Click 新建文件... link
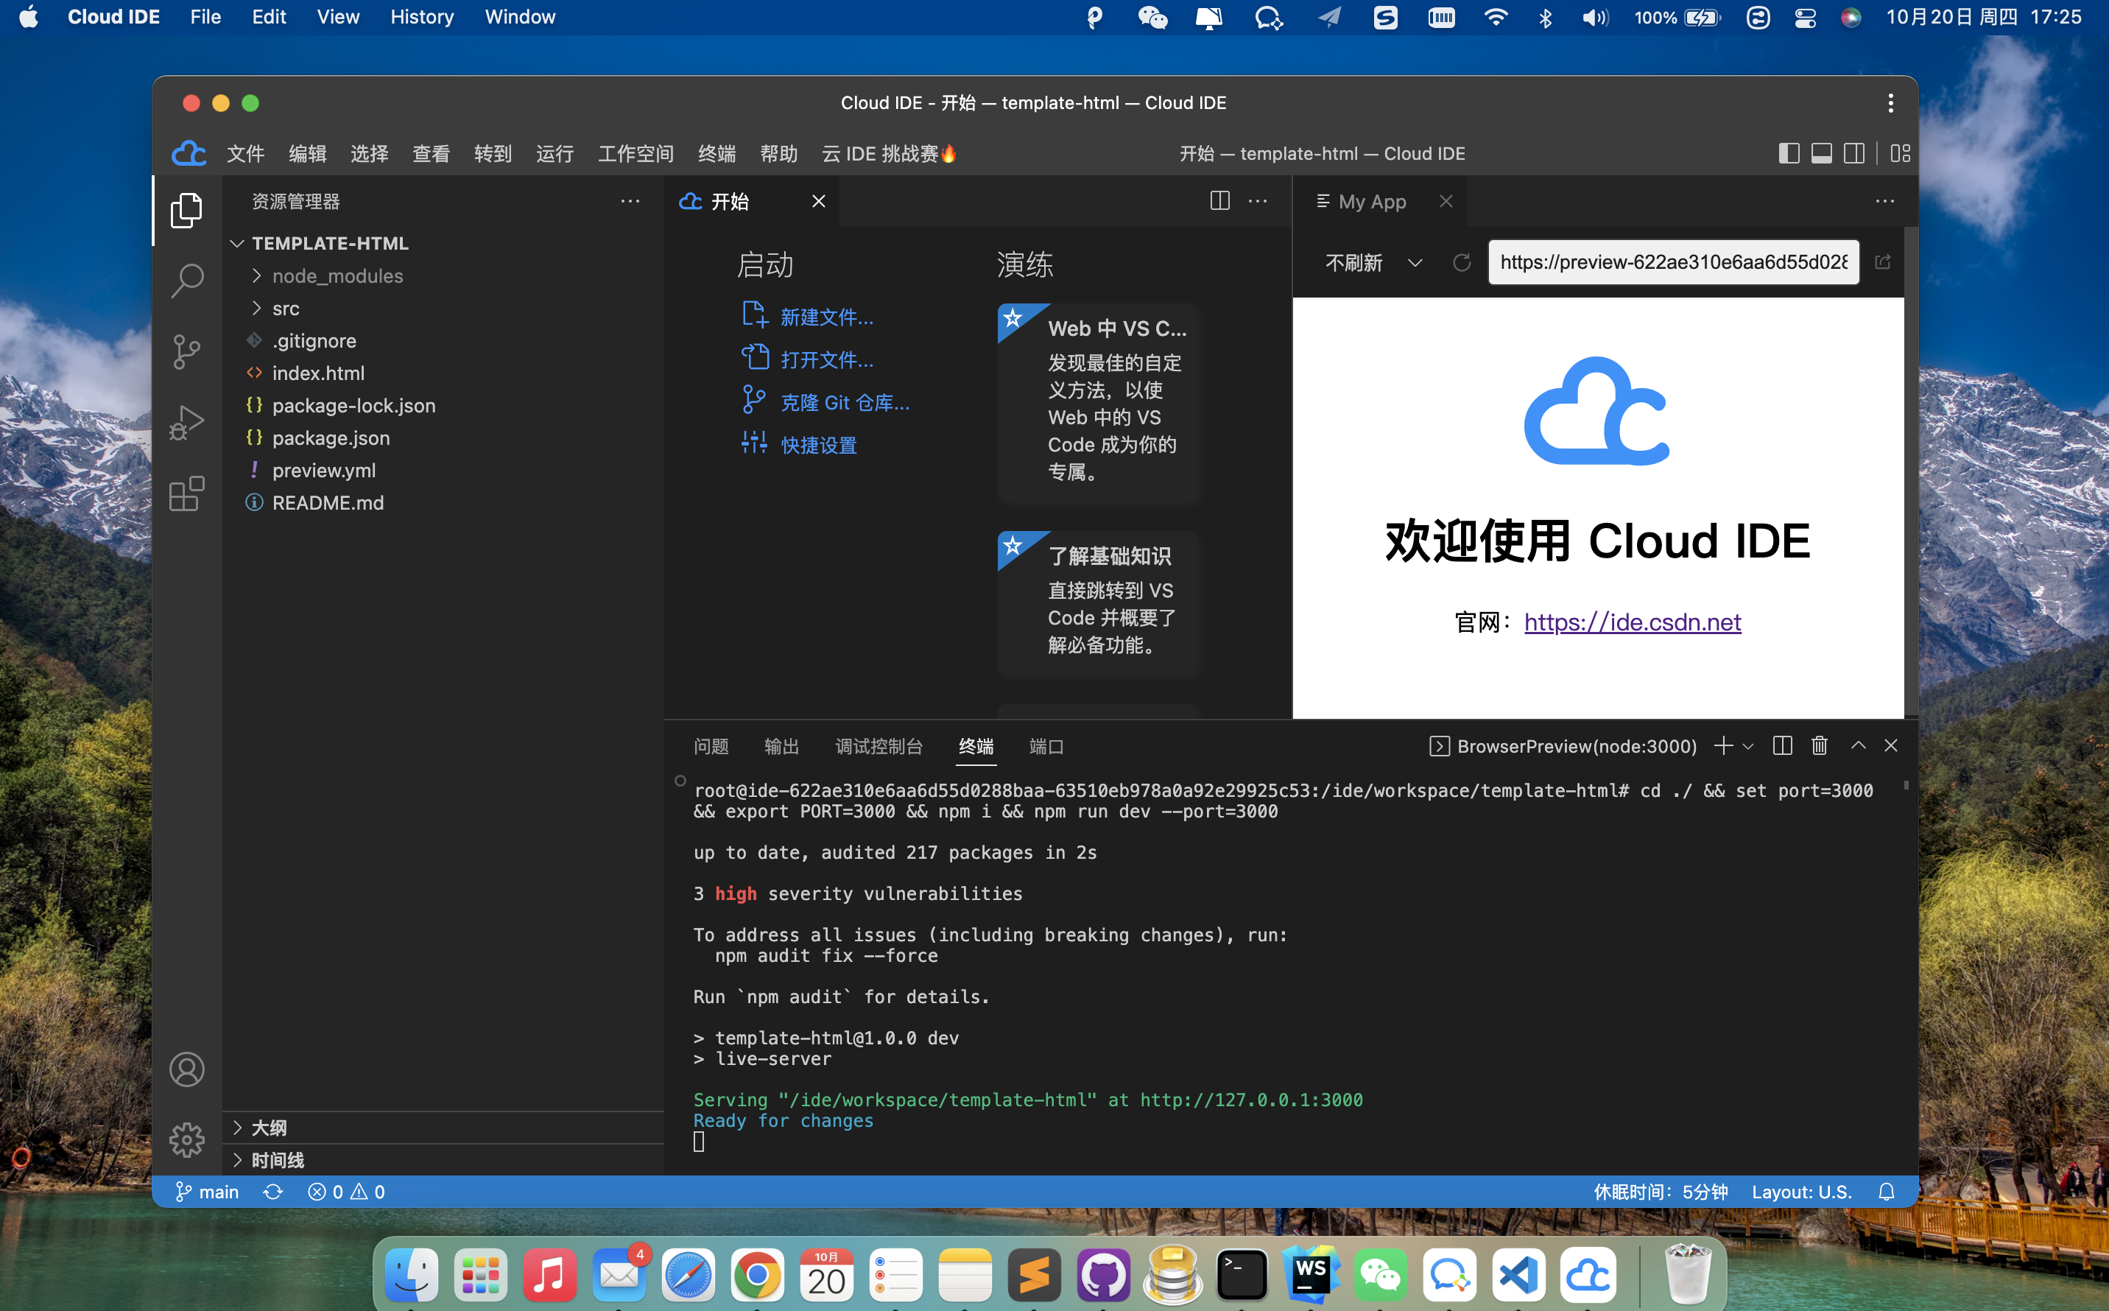 click(x=826, y=317)
